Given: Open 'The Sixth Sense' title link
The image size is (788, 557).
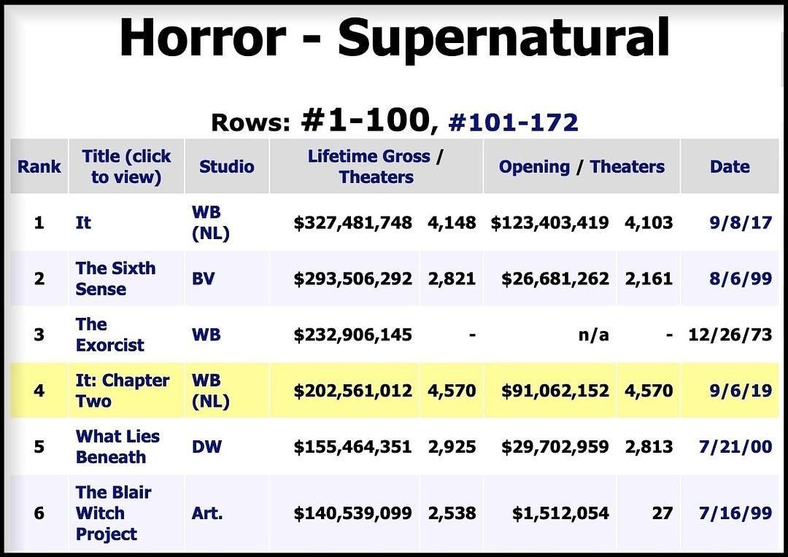Looking at the screenshot, I should (x=115, y=278).
